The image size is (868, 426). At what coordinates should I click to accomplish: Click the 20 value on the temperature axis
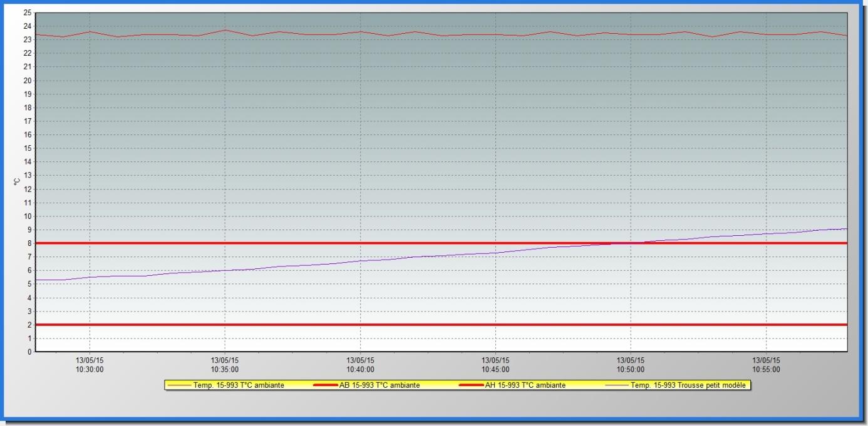(x=27, y=80)
